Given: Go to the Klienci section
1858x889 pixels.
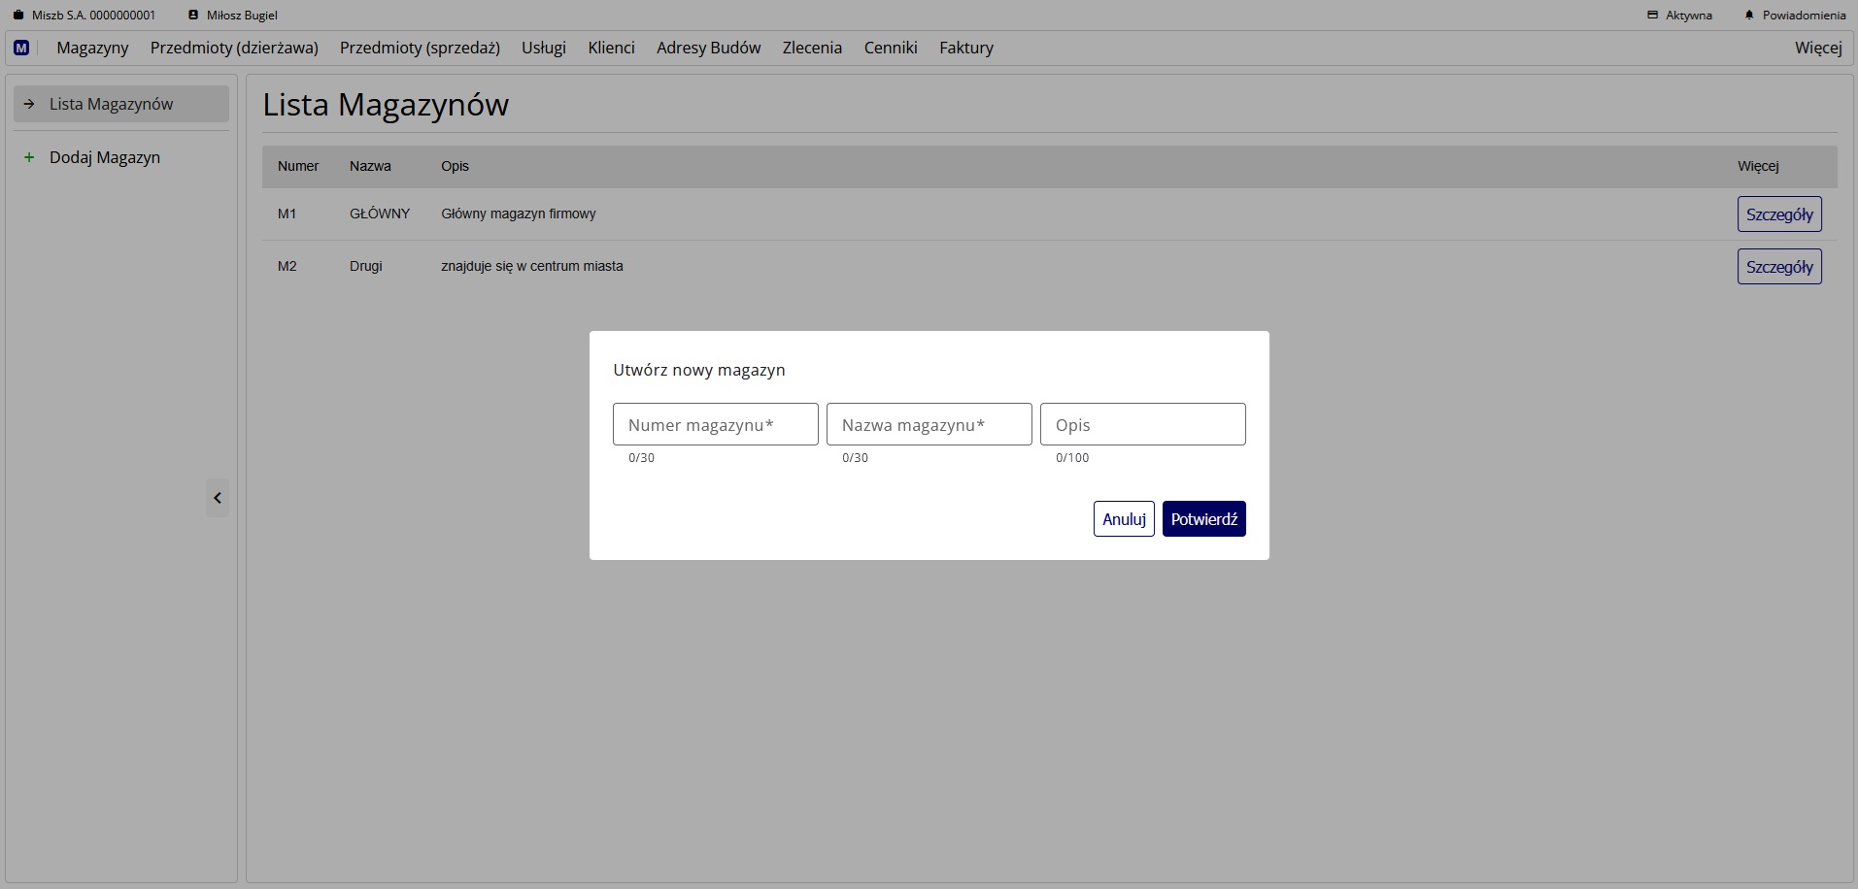Looking at the screenshot, I should coord(611,48).
